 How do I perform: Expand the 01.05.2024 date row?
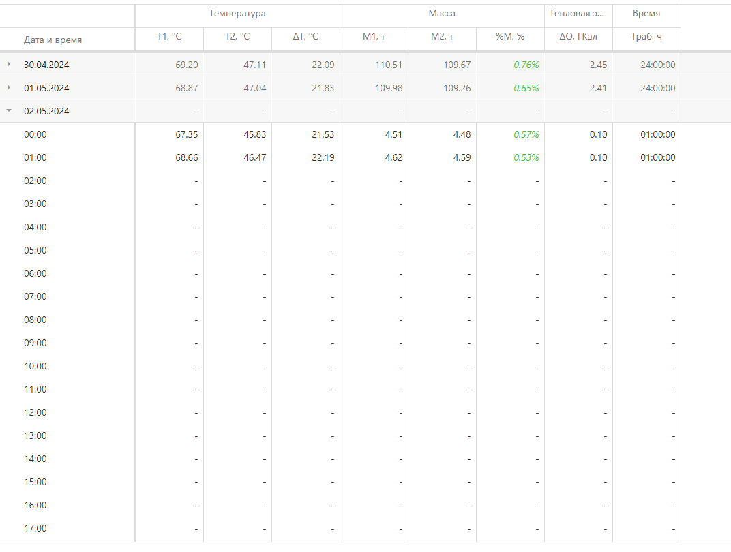click(9, 88)
